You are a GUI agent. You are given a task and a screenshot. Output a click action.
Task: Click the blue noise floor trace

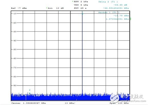[60, 98]
